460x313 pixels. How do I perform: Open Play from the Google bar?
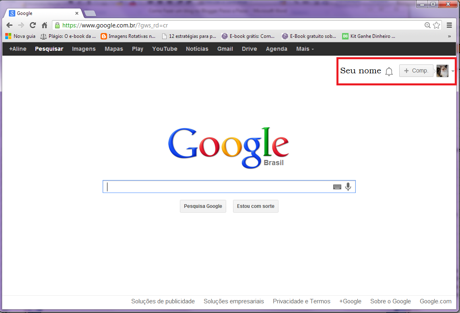click(138, 49)
